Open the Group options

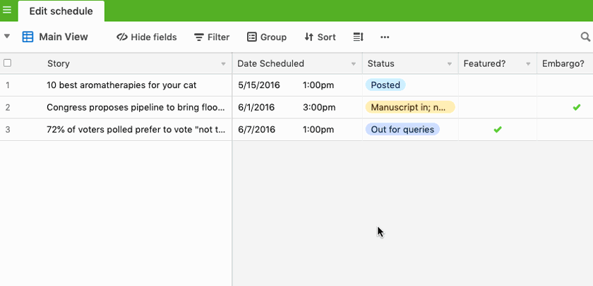tap(267, 37)
